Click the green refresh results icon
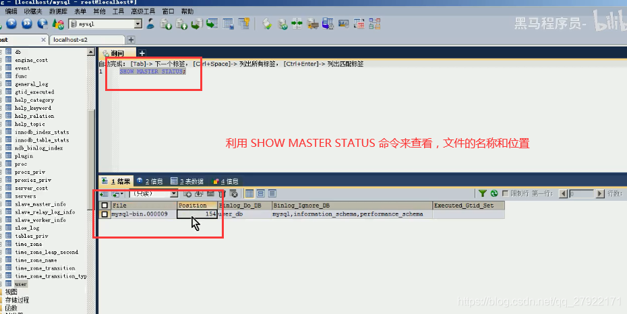The height and width of the screenshot is (314, 627). click(494, 193)
